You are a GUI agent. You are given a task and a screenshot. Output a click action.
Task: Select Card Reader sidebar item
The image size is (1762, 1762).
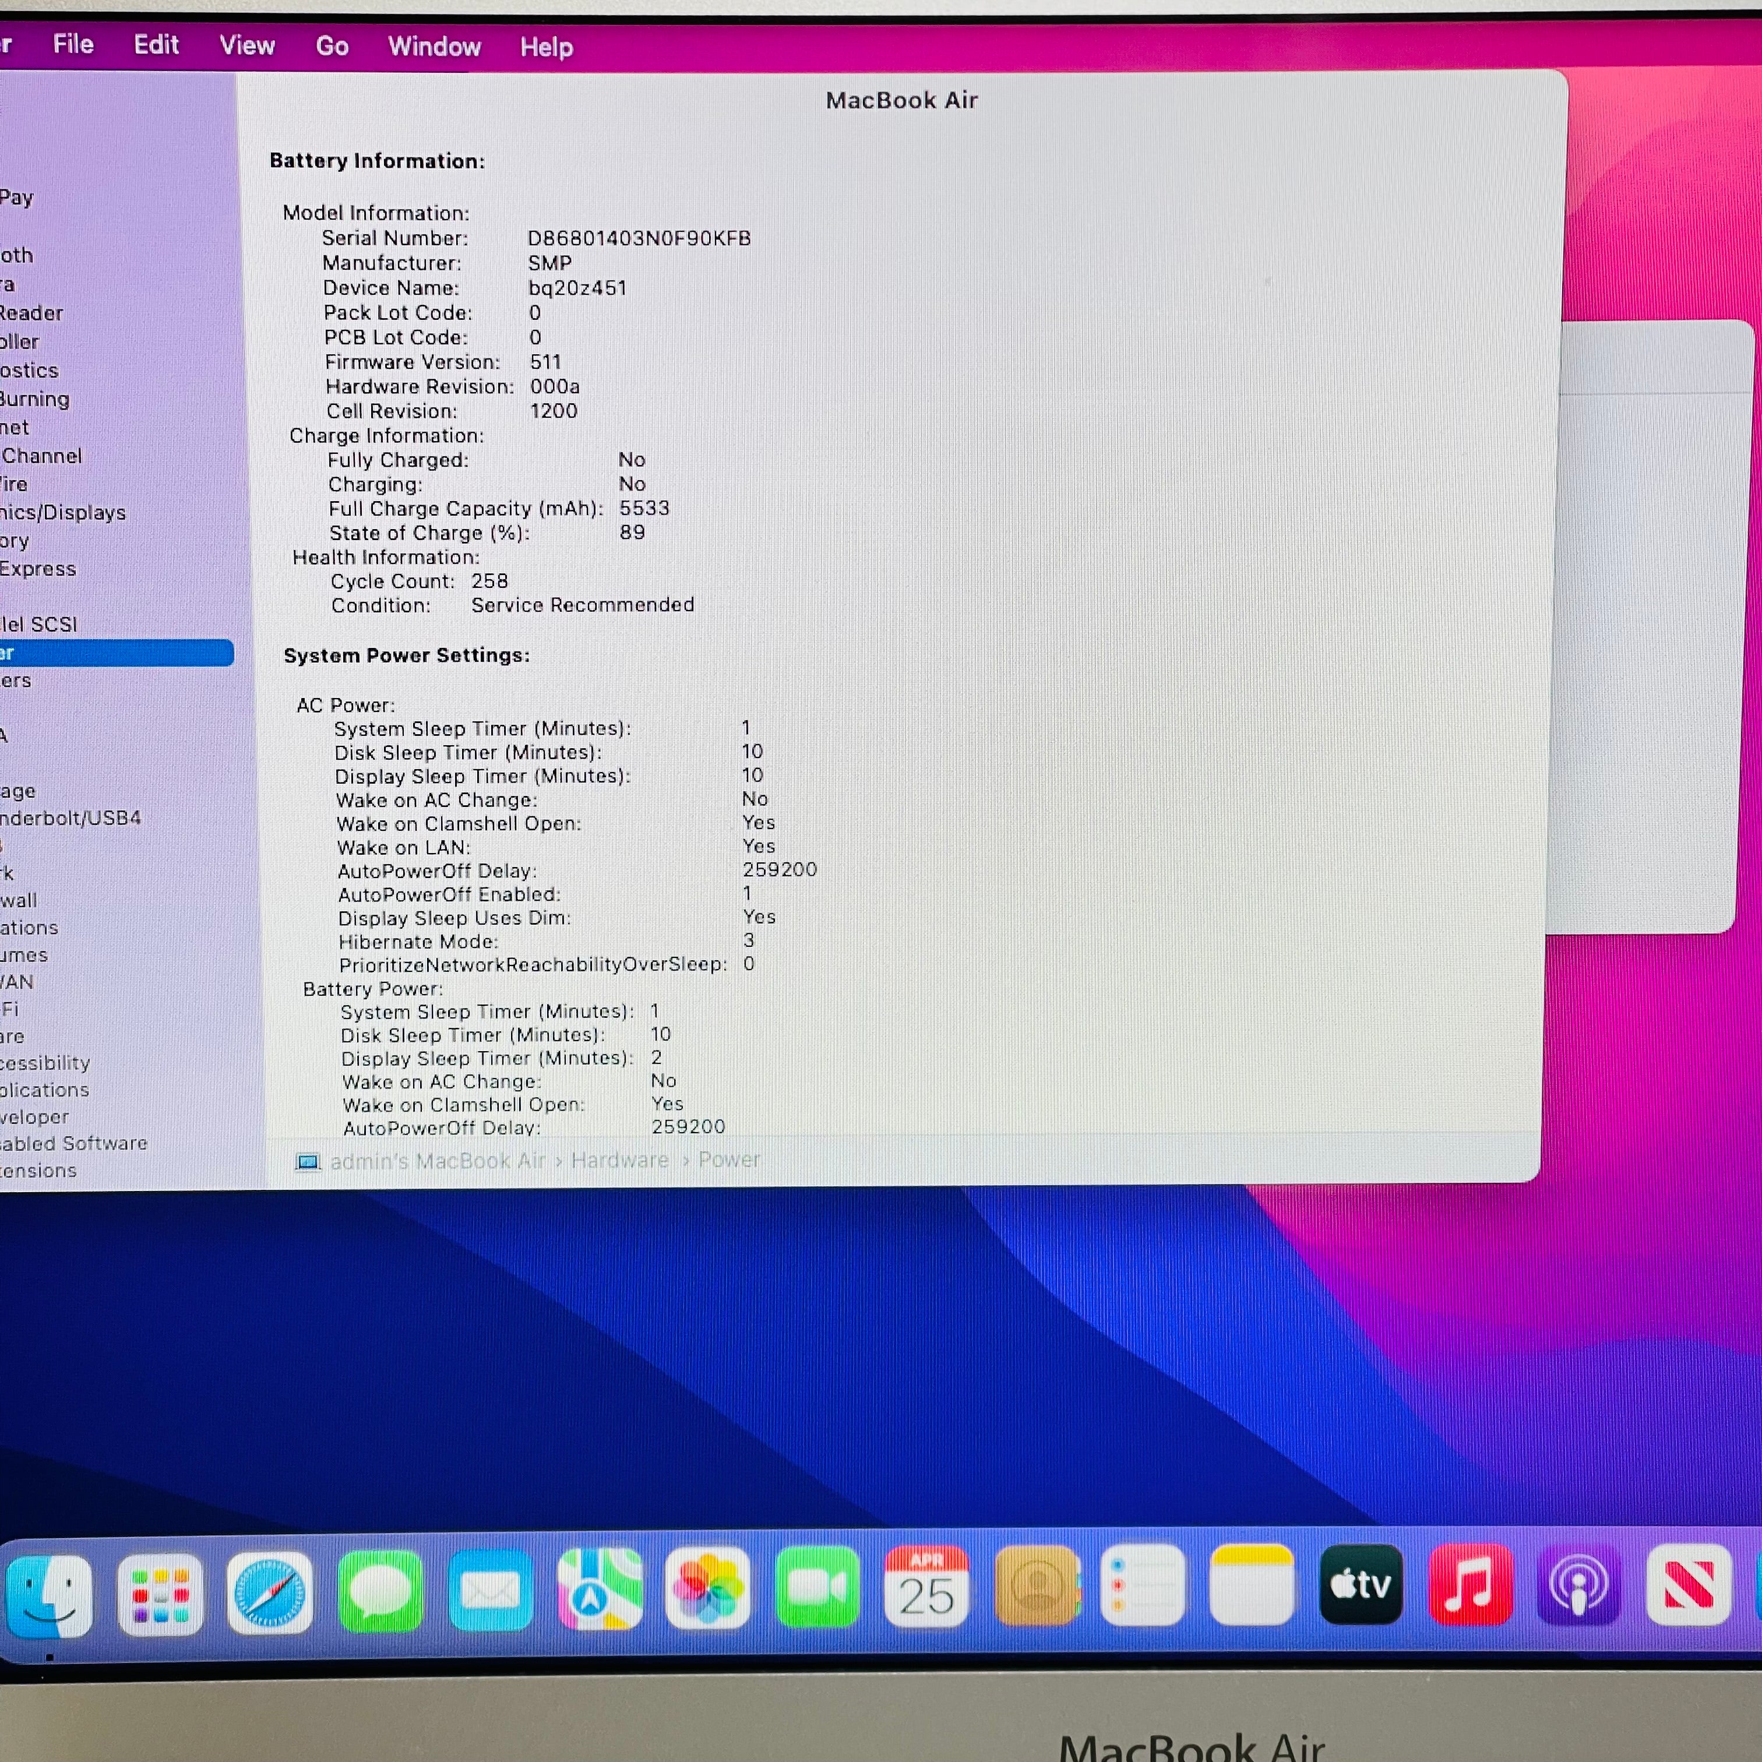point(32,313)
